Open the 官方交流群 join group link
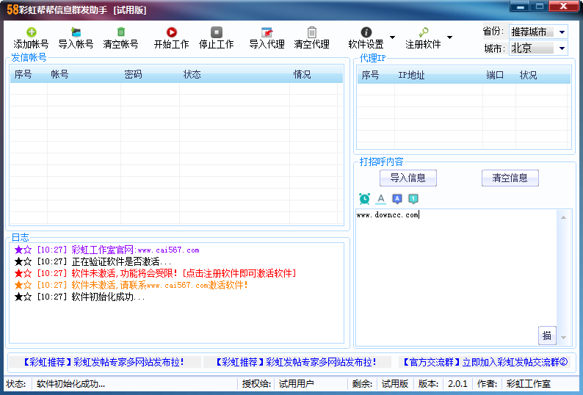 (483, 362)
